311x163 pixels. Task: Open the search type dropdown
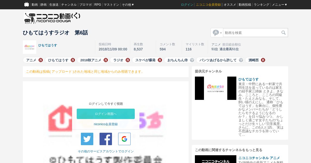217,33
